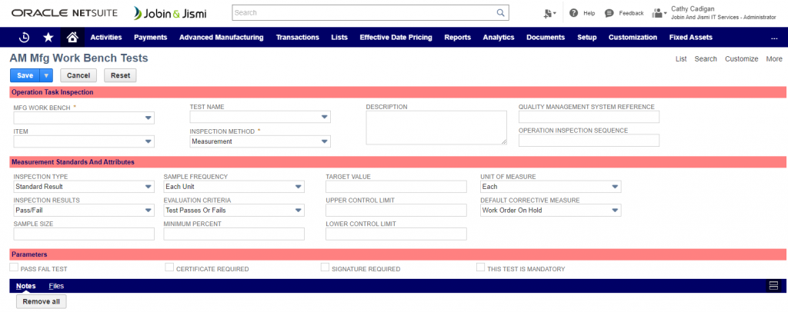The width and height of the screenshot is (788, 312).
Task: Toggle This Test Is Mandatory checkbox
Action: pos(480,267)
